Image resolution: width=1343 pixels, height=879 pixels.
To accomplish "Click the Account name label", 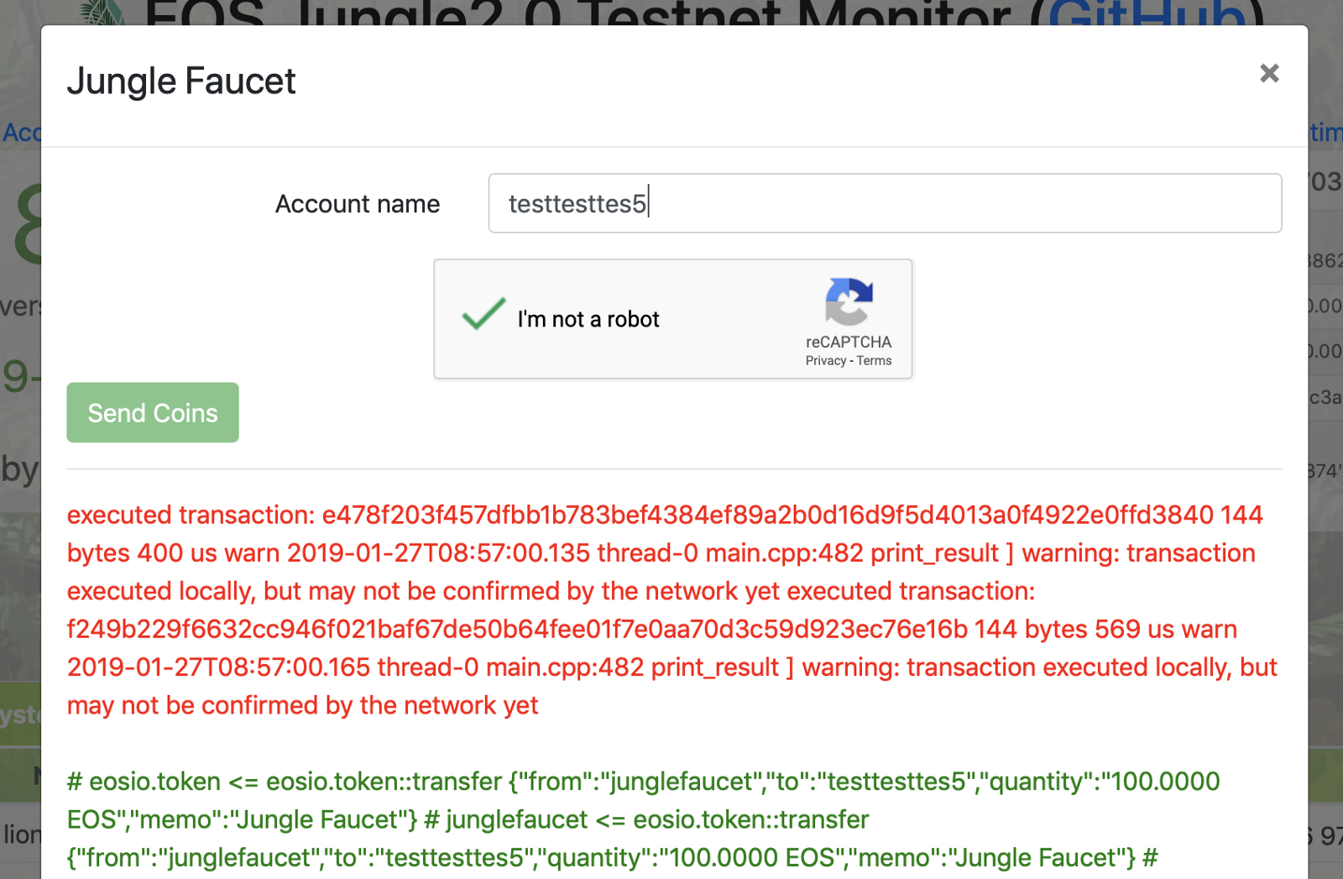I will tap(358, 204).
